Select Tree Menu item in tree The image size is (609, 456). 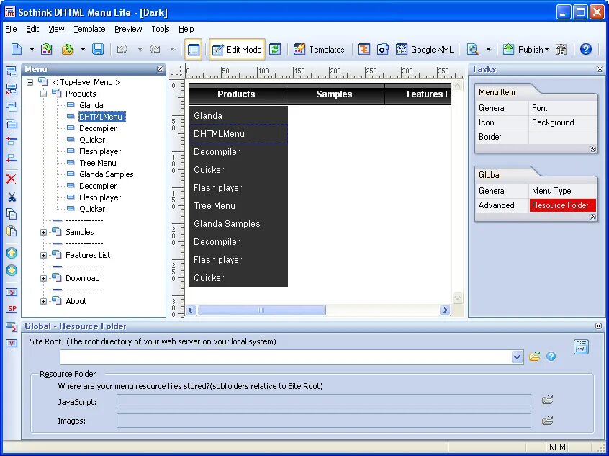tap(97, 163)
